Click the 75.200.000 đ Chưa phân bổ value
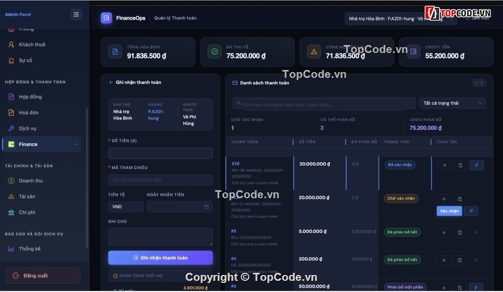Screen dimensions: 503x292 [425, 128]
